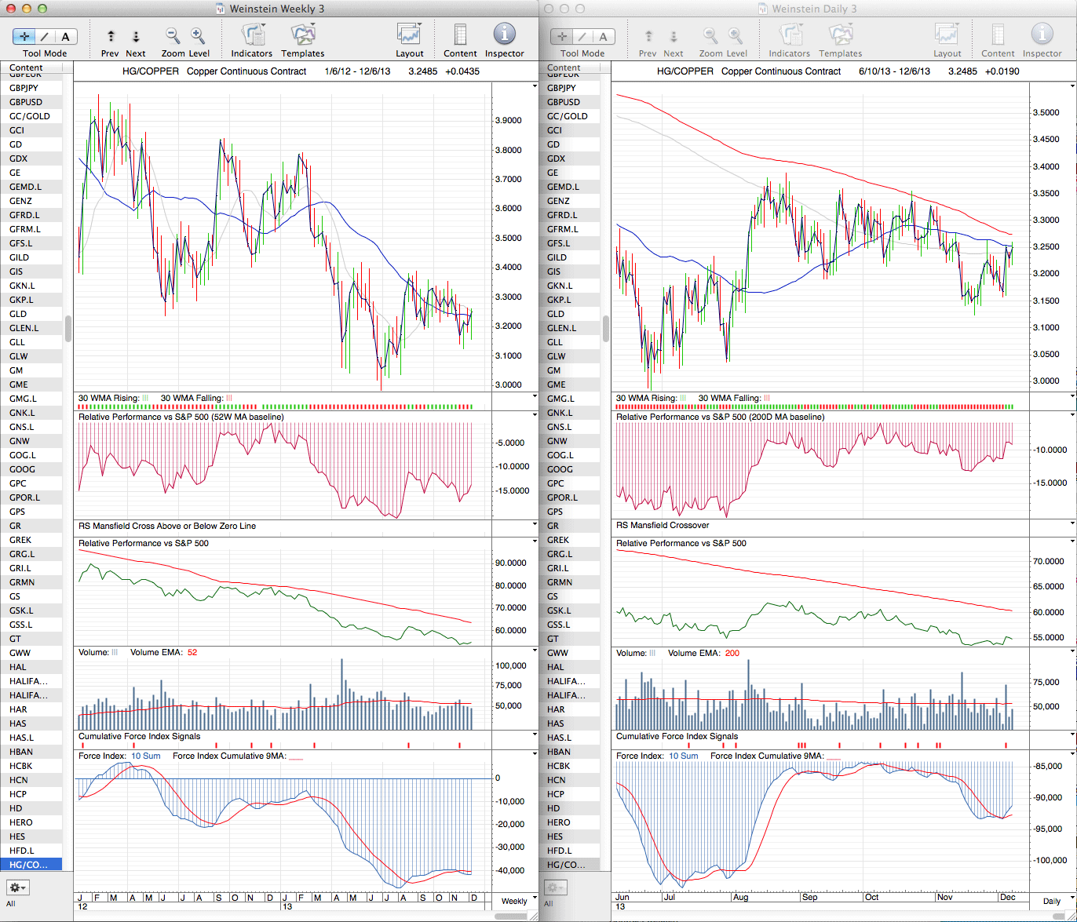Select the line drawing tool in Weekly window

45,36
